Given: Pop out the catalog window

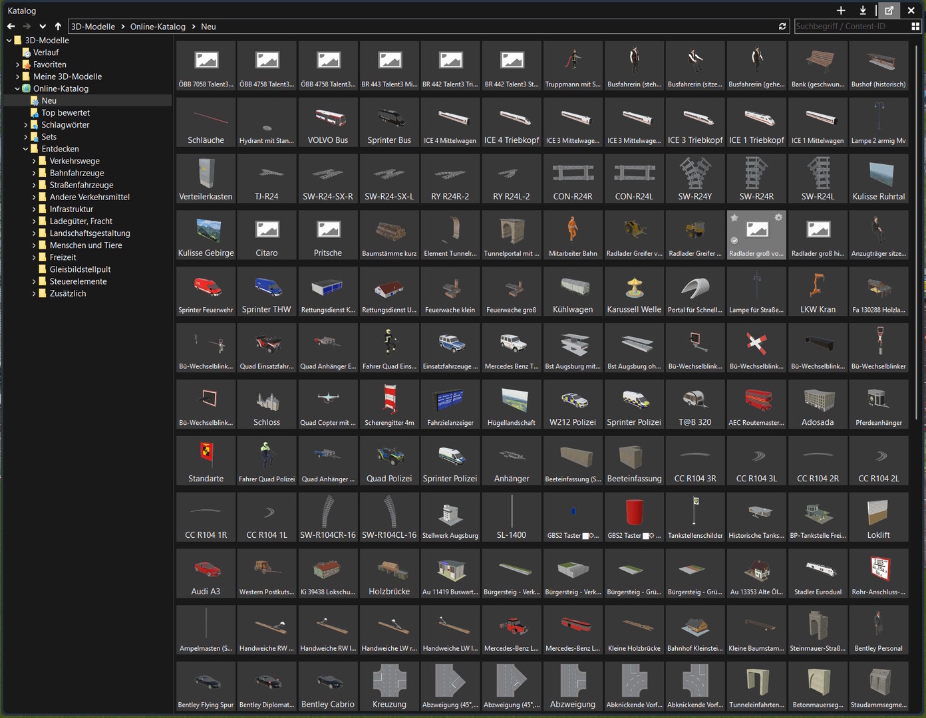Looking at the screenshot, I should coord(889,11).
